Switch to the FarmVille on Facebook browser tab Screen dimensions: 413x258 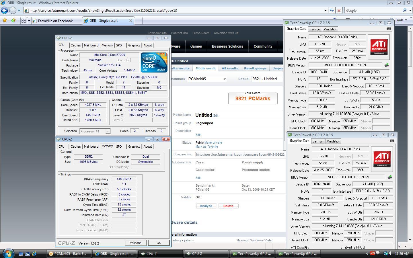coord(57,21)
